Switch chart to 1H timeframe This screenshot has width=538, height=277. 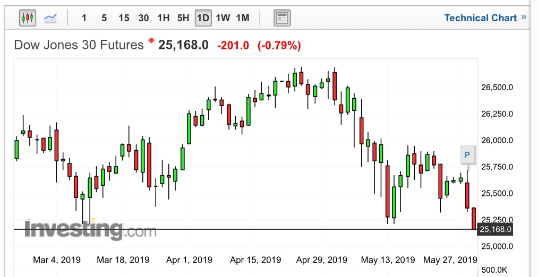[163, 18]
